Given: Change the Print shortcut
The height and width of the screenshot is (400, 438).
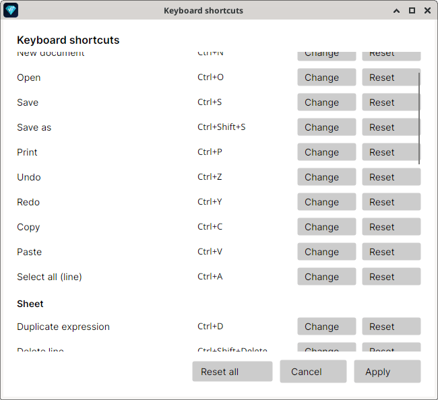Looking at the screenshot, I should [x=327, y=152].
